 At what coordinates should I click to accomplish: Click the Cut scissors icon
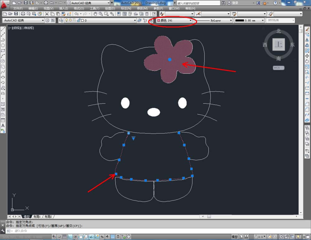[47, 14]
